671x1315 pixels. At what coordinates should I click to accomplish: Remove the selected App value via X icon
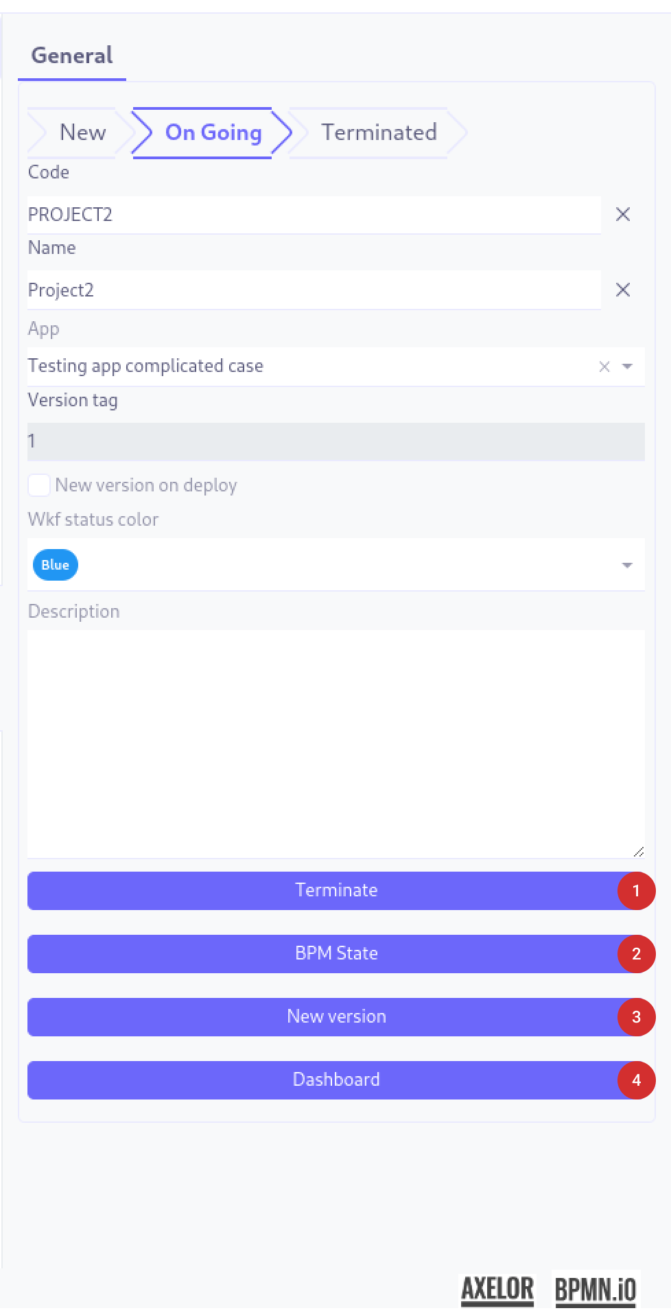click(604, 366)
